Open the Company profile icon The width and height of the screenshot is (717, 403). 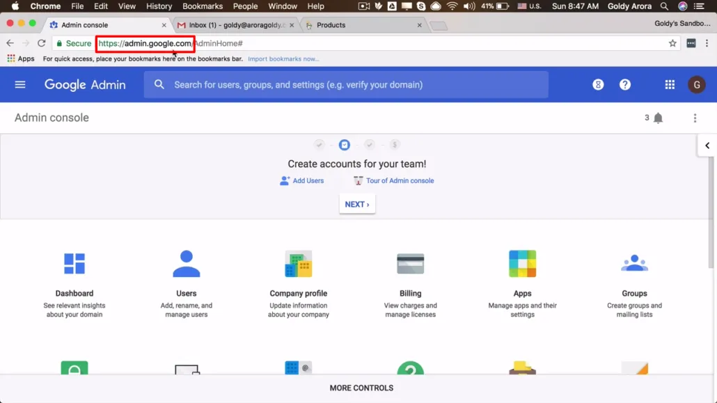[x=298, y=264]
